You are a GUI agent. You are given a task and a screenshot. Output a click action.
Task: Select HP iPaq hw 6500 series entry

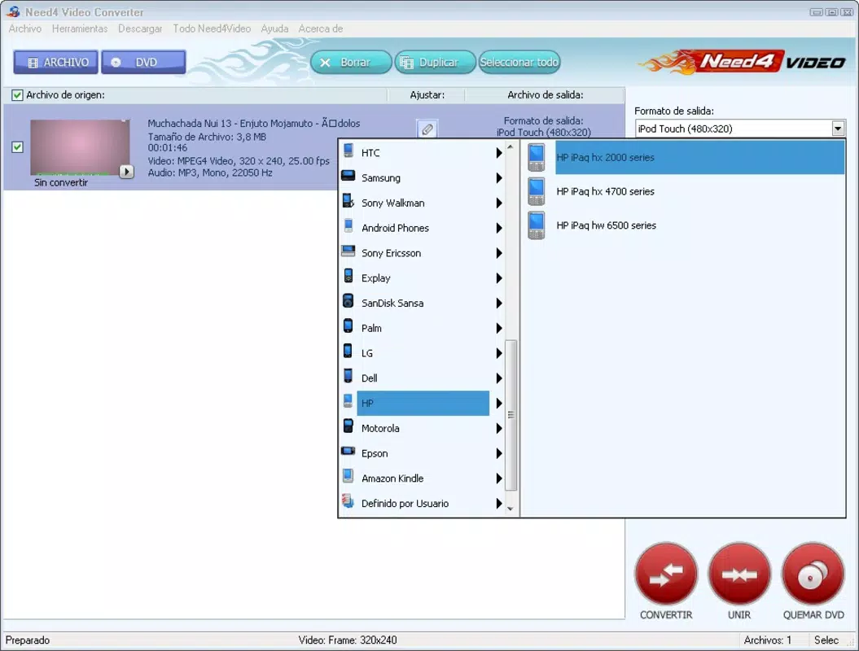[699, 225]
